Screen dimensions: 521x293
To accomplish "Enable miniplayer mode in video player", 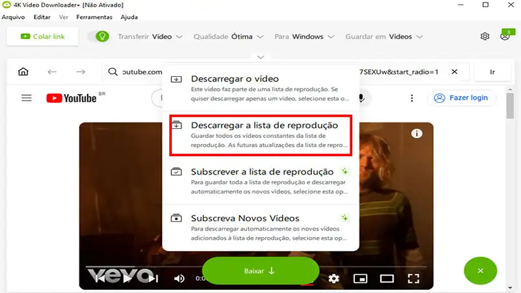I will (x=360, y=279).
